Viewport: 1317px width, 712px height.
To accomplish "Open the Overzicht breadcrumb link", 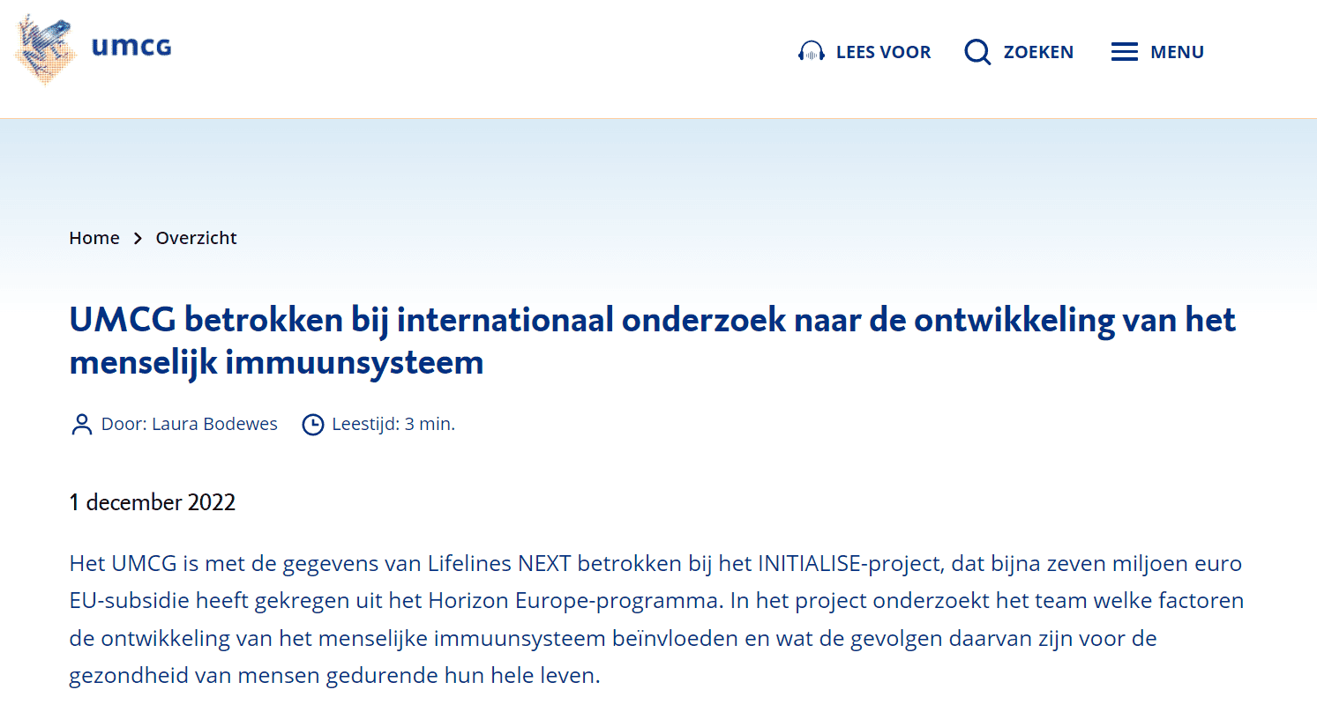I will click(197, 238).
